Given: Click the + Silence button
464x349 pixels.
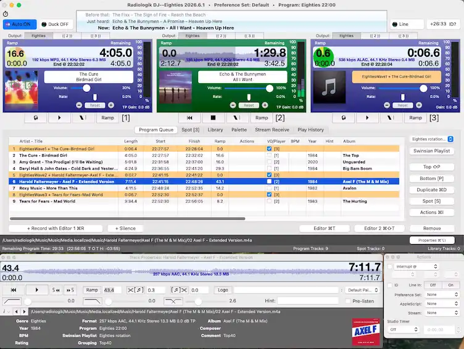Looking at the screenshot, I should (x=125, y=228).
